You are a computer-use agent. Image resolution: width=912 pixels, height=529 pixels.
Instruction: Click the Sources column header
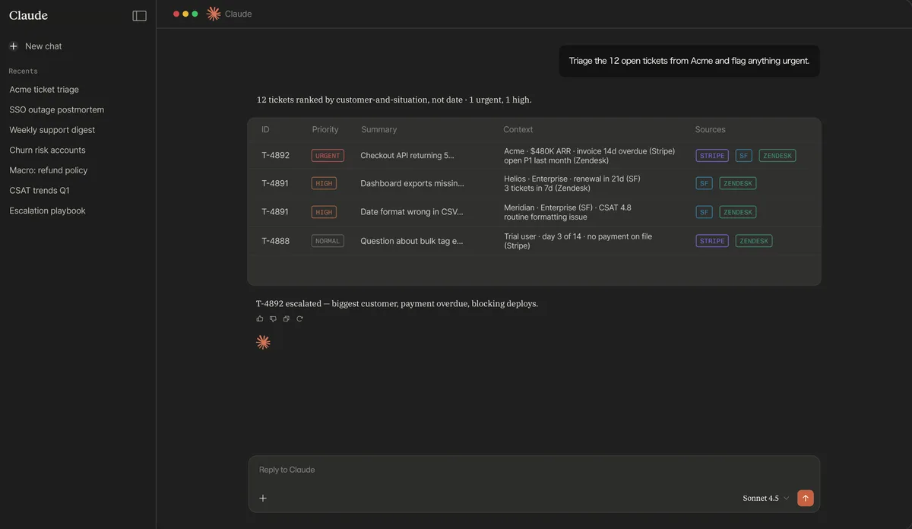pyautogui.click(x=711, y=129)
